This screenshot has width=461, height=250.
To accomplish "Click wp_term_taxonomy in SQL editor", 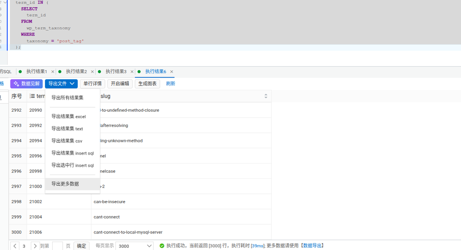I will tap(49, 28).
